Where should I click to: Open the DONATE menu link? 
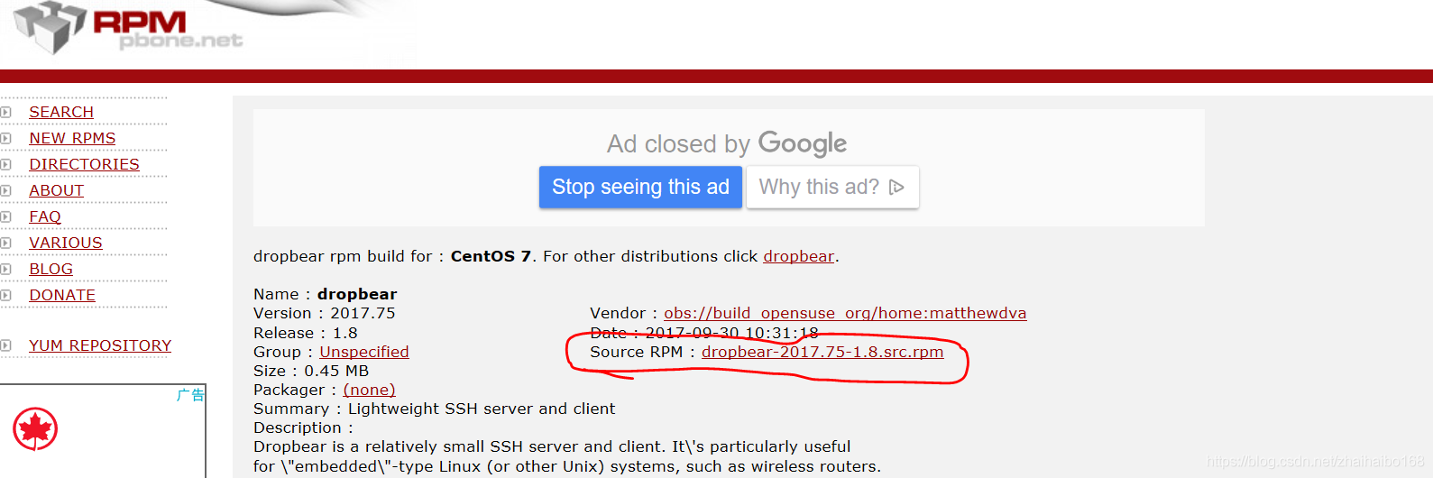(x=62, y=295)
